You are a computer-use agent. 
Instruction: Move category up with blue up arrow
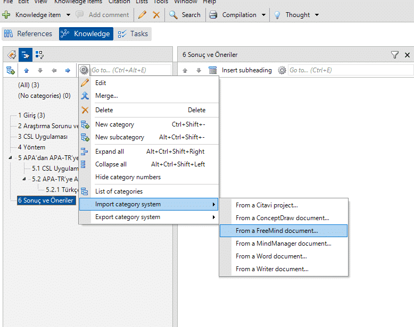26,70
